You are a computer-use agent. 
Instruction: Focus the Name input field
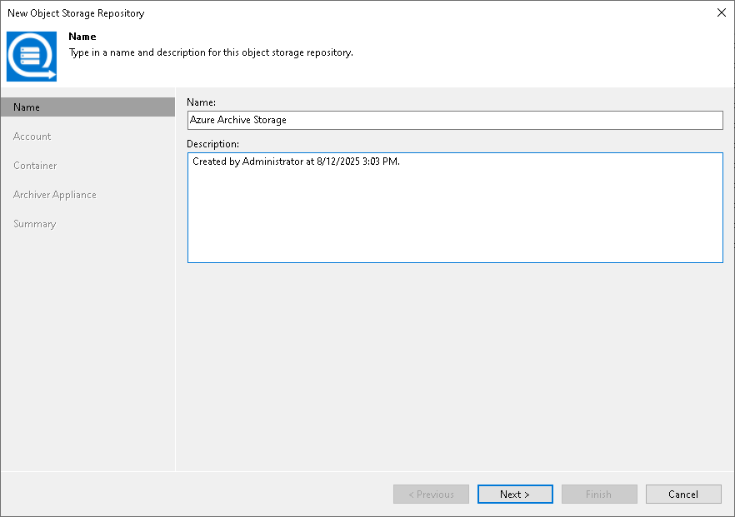pos(455,121)
